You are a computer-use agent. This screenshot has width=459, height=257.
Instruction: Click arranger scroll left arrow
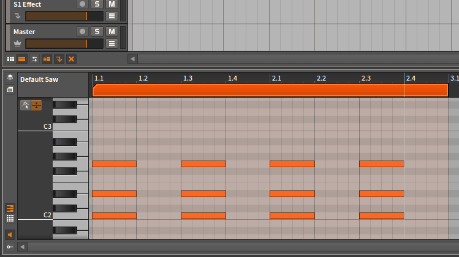coord(132,59)
